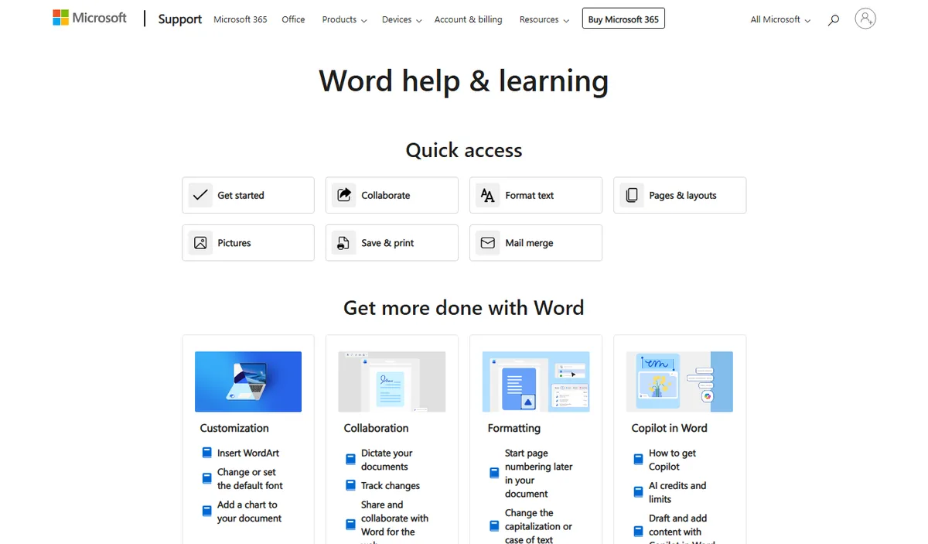Image resolution: width=928 pixels, height=544 pixels.
Task: Click book icon beside Add a chart
Action: [206, 511]
